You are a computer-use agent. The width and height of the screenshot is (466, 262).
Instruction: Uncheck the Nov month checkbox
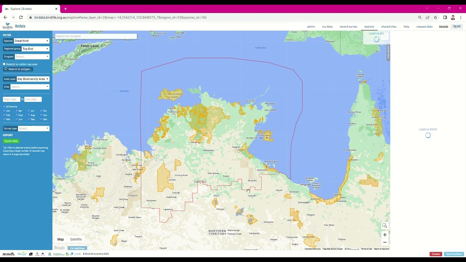[x=41, y=115]
